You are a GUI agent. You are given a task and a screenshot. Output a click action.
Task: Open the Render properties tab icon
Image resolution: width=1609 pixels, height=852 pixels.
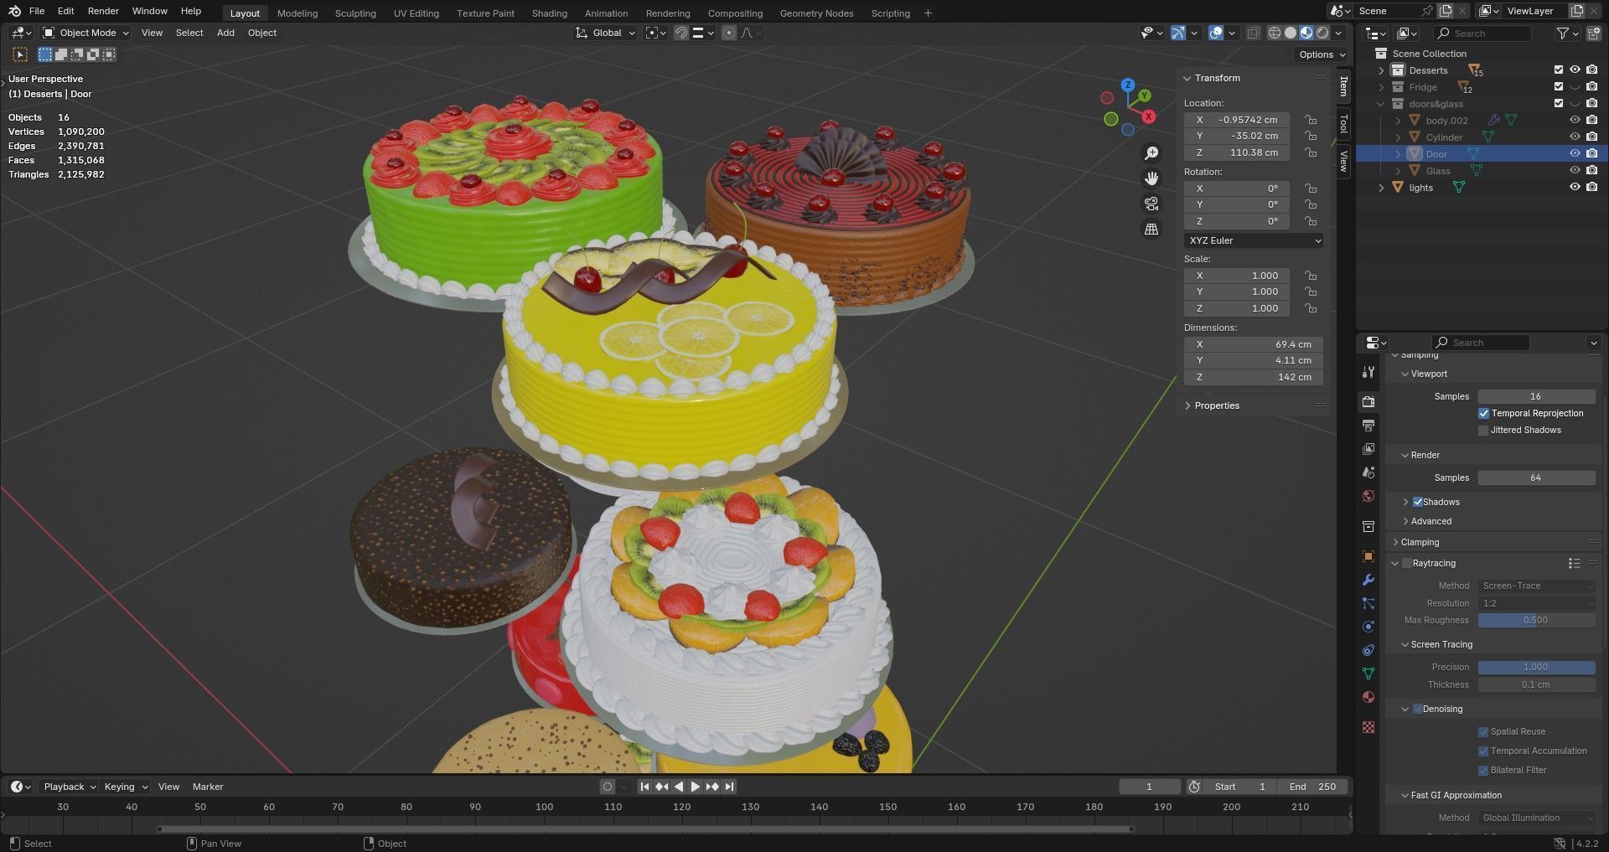pyautogui.click(x=1368, y=402)
